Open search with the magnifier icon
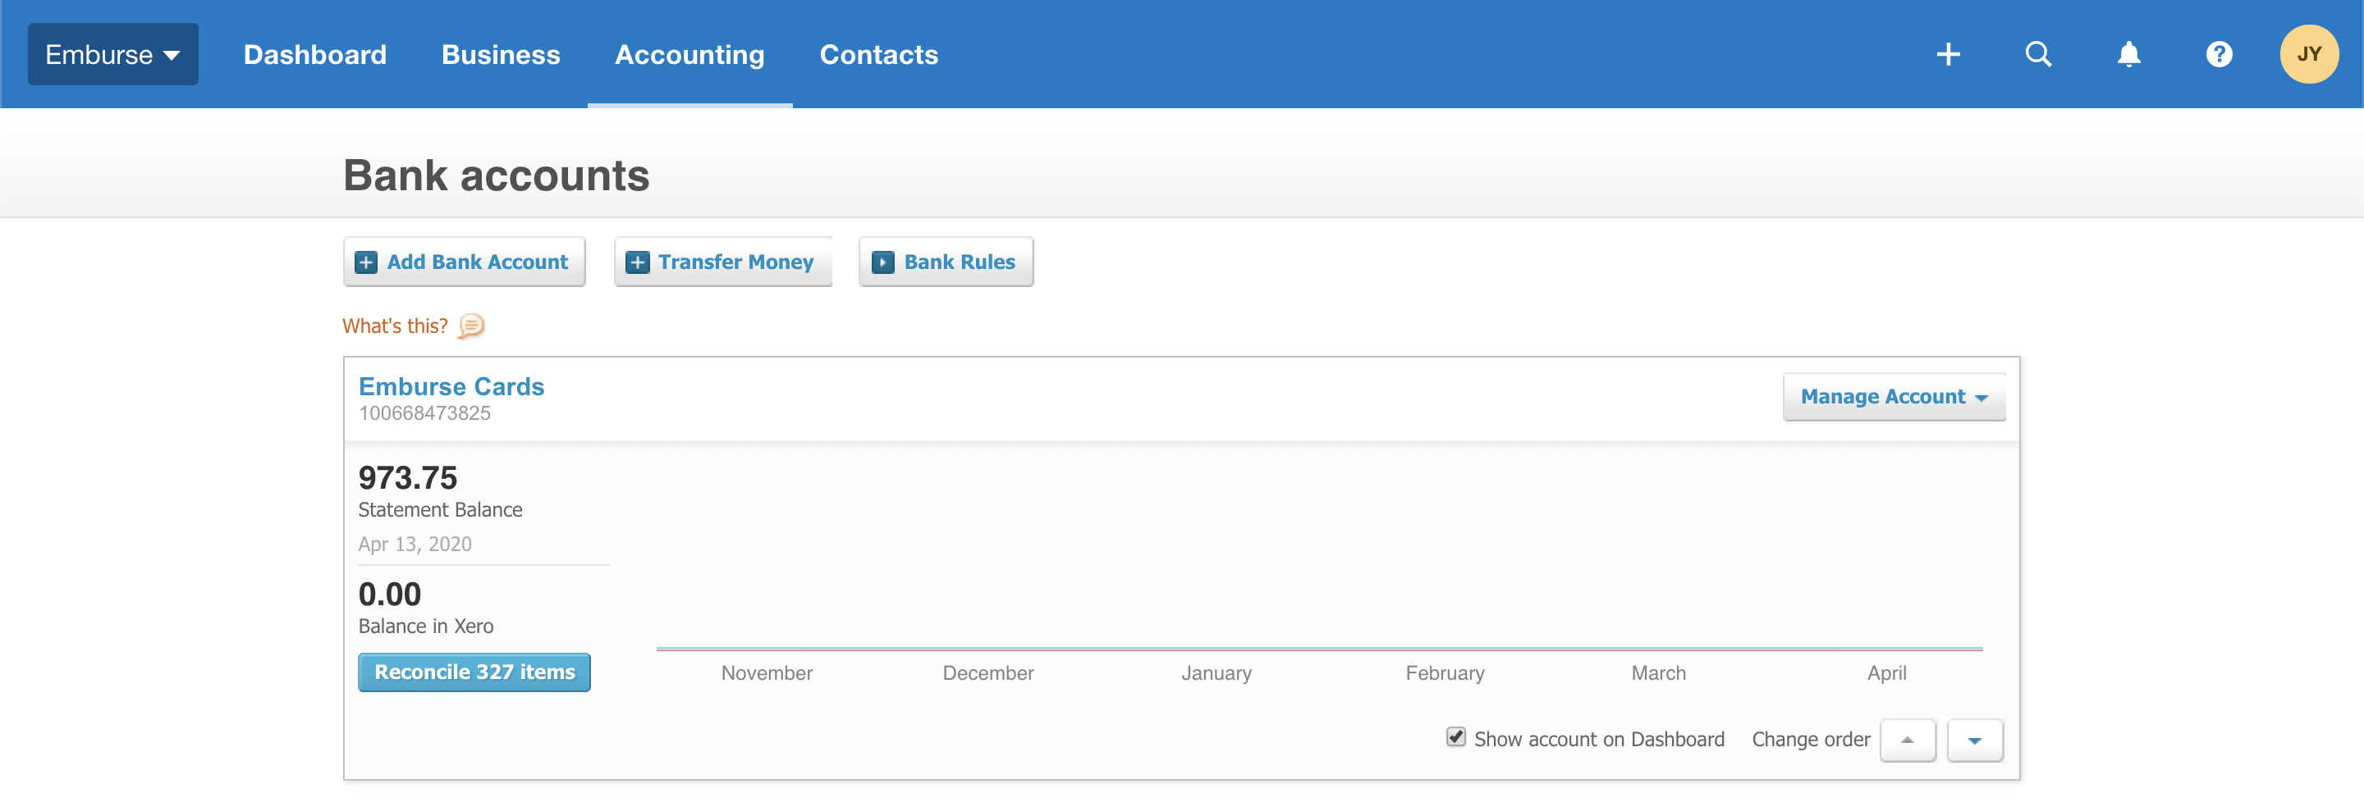This screenshot has height=802, width=2364. [2037, 55]
